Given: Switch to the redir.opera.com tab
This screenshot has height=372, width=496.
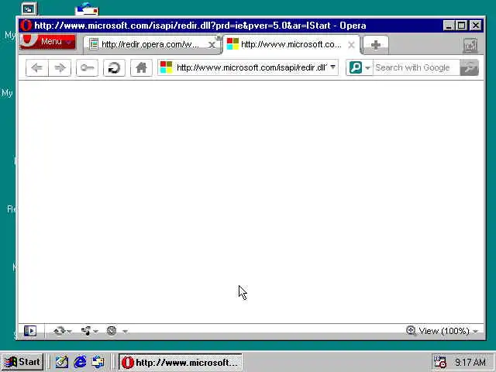Looking at the screenshot, I should coord(150,45).
